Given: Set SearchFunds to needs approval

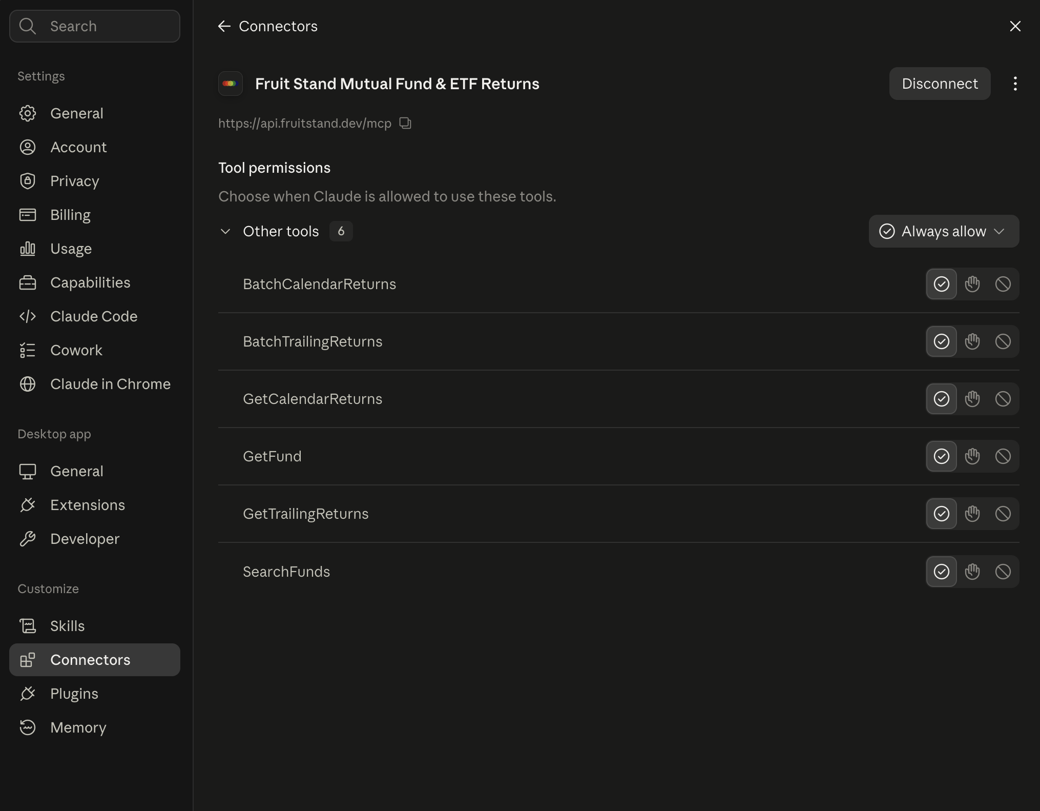Looking at the screenshot, I should pos(972,572).
